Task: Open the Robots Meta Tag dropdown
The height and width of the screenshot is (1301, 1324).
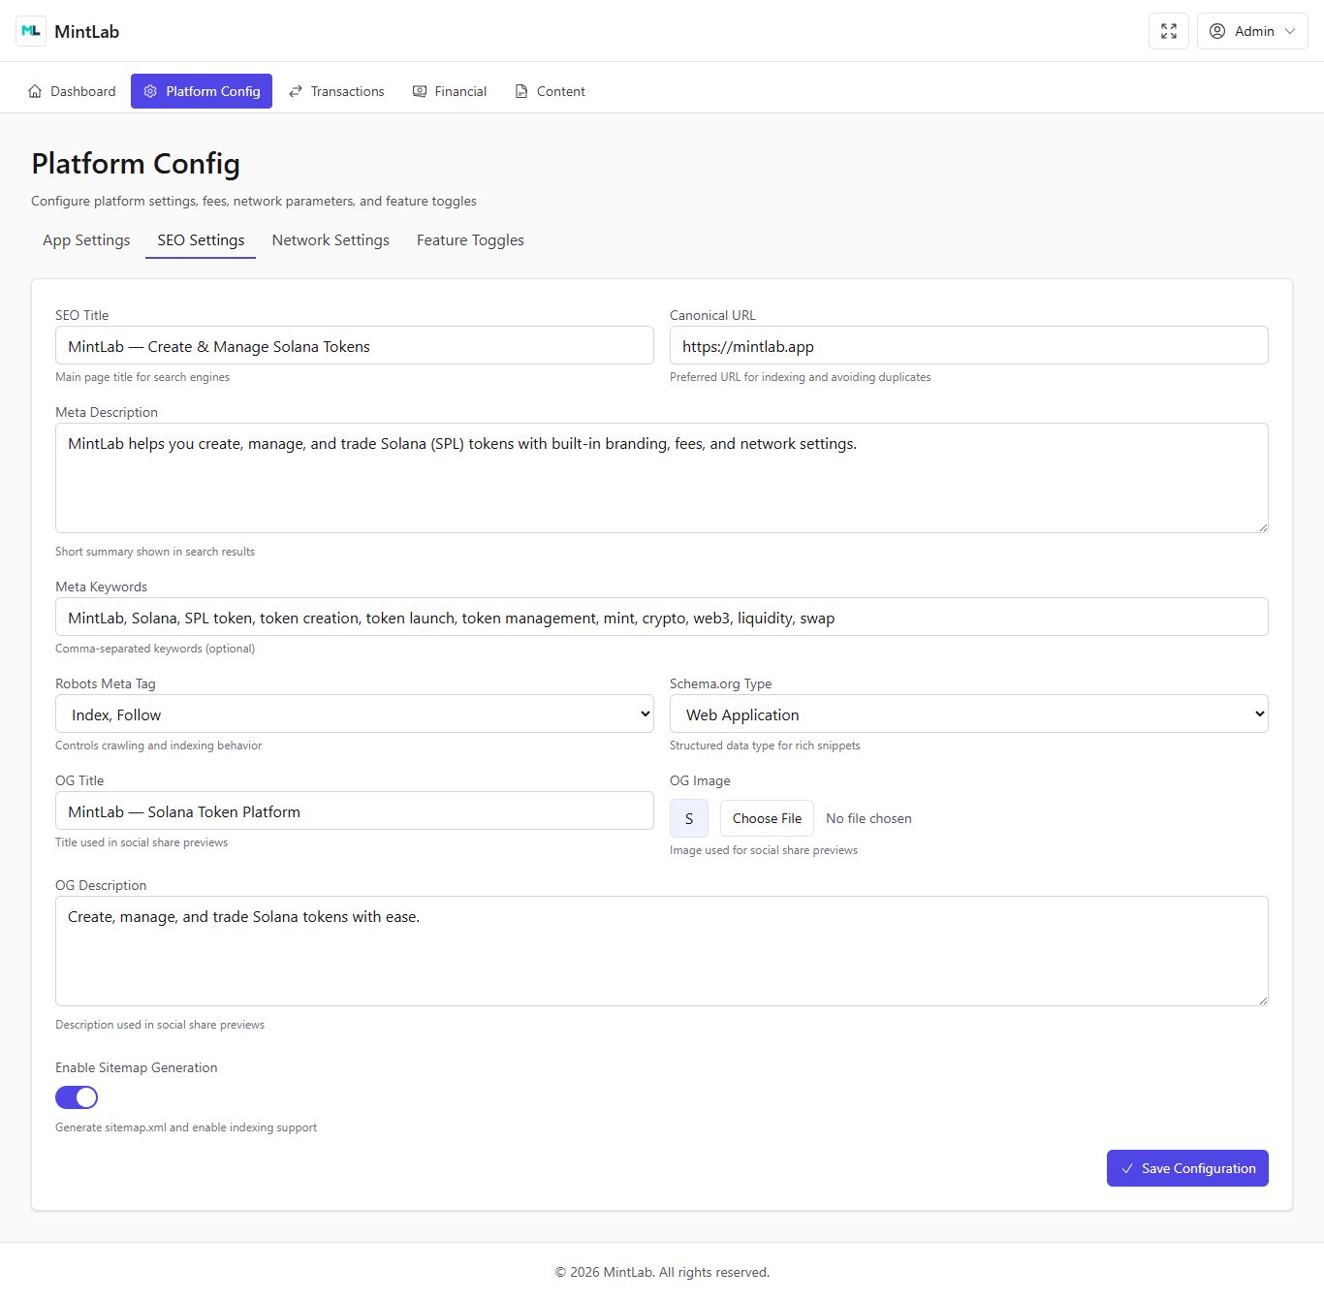Action: [x=354, y=714]
